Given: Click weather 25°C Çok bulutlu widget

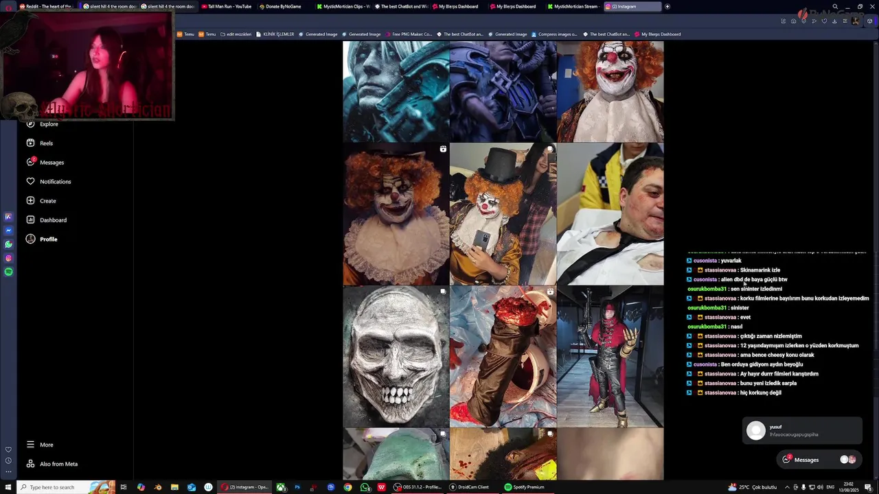Looking at the screenshot, I should (x=753, y=487).
